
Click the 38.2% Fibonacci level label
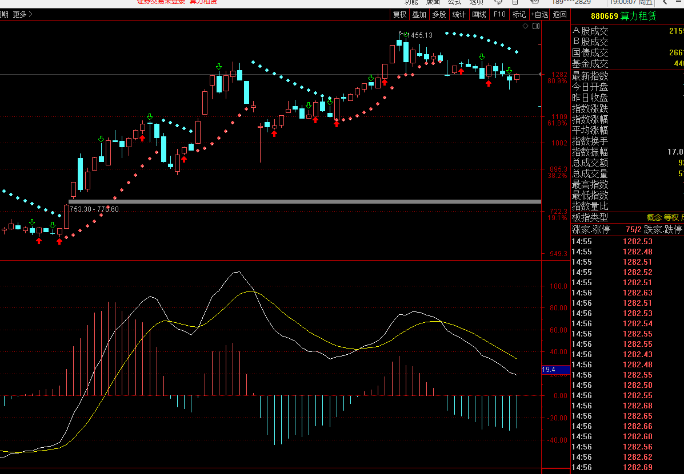(x=557, y=176)
